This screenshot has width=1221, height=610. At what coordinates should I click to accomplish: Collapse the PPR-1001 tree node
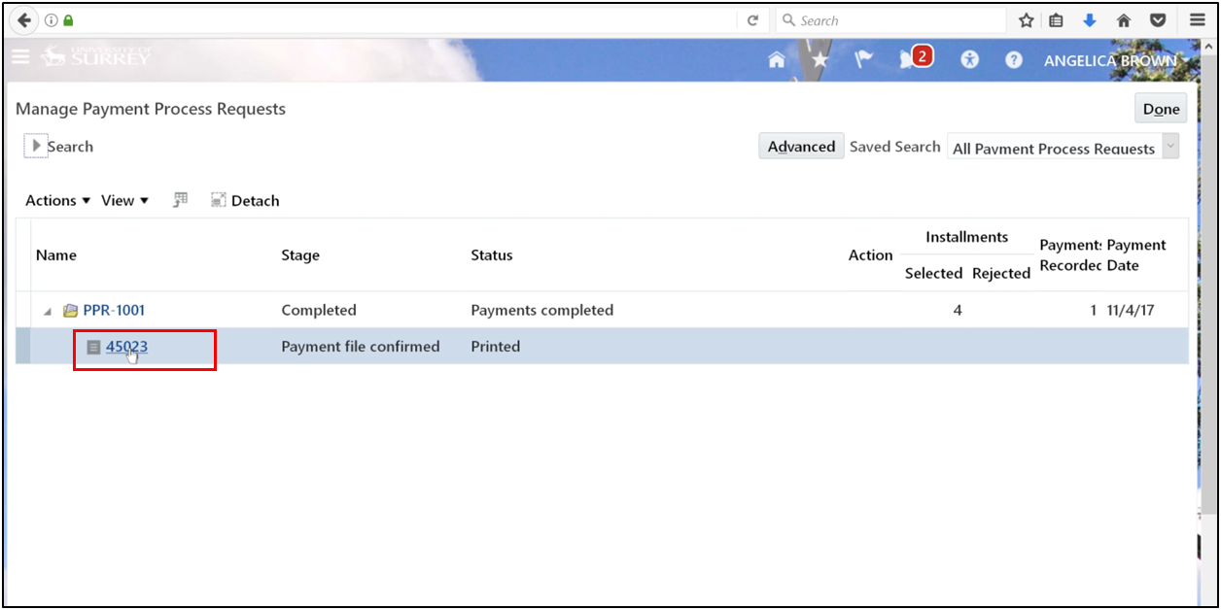[x=47, y=310]
